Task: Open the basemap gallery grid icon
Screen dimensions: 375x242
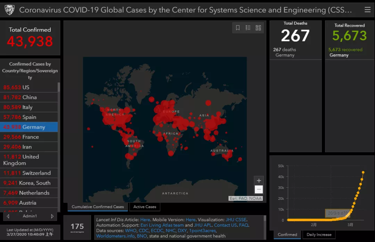Action: pos(258,28)
